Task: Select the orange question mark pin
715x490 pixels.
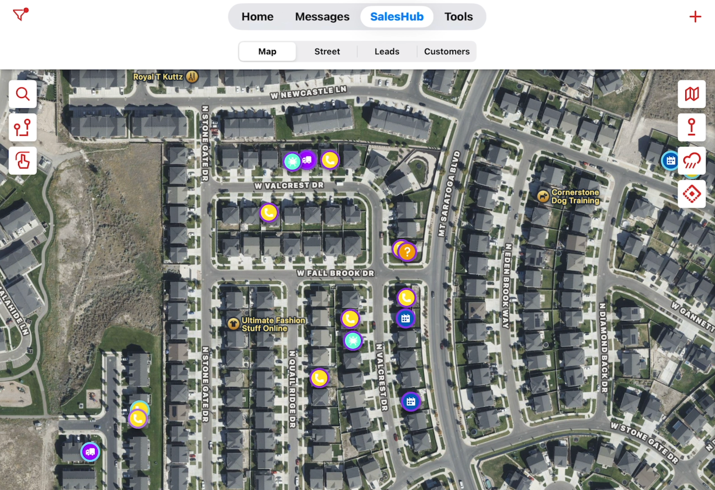Action: tap(407, 252)
